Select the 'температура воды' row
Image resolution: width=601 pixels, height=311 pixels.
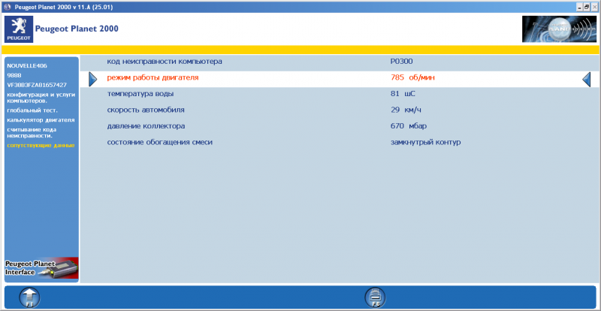pyautogui.click(x=140, y=94)
